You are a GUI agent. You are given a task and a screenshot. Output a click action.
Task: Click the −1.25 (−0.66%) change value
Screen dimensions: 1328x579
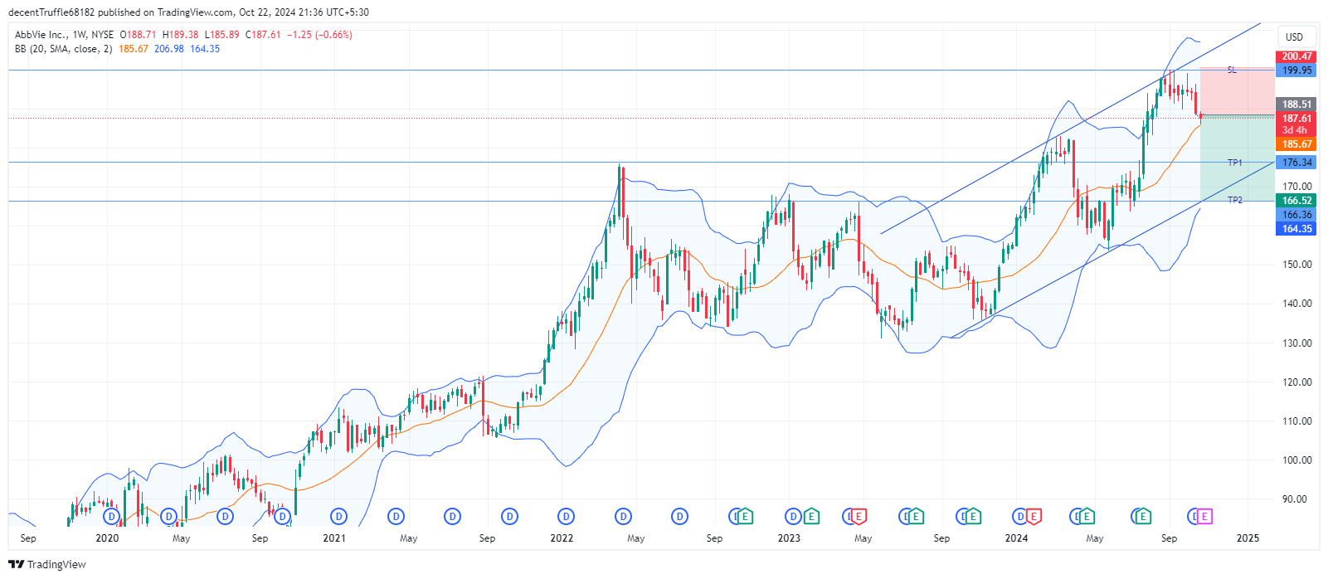coord(319,35)
